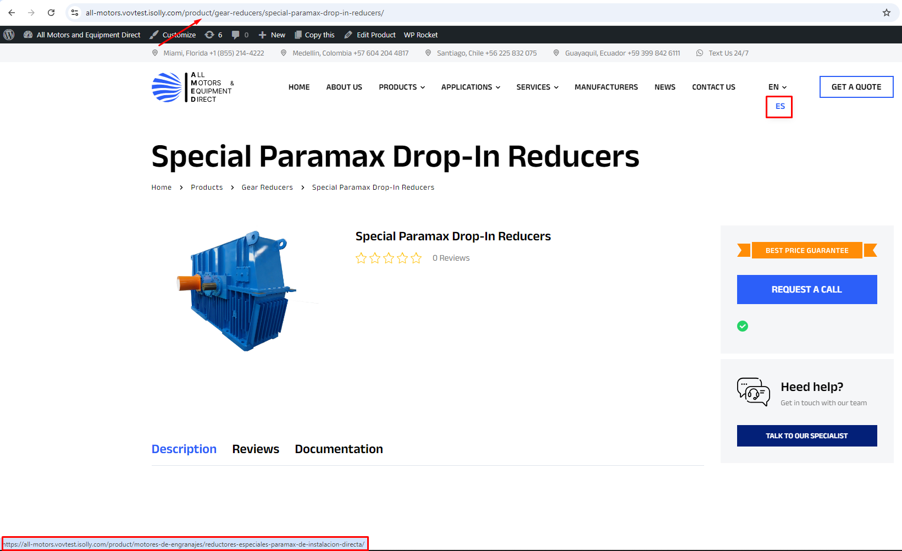Expand the EN language switcher
Viewport: 902px width, 551px height.
click(x=778, y=87)
